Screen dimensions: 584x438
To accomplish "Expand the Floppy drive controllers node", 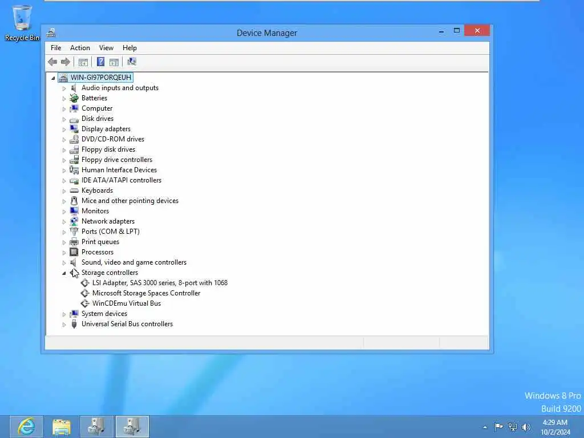I will pos(64,160).
